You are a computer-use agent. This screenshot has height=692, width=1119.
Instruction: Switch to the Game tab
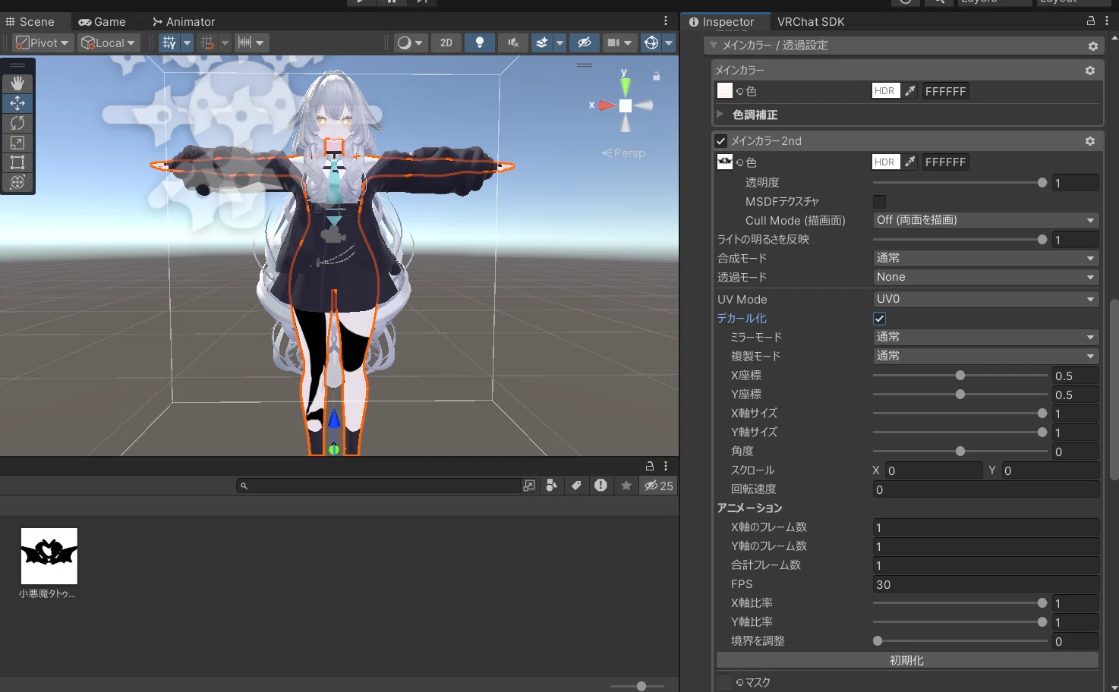[x=102, y=21]
